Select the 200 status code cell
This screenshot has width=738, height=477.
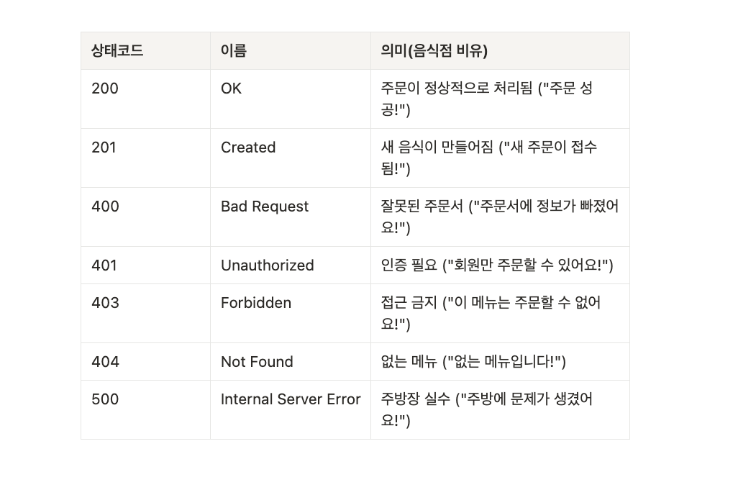[x=145, y=99]
